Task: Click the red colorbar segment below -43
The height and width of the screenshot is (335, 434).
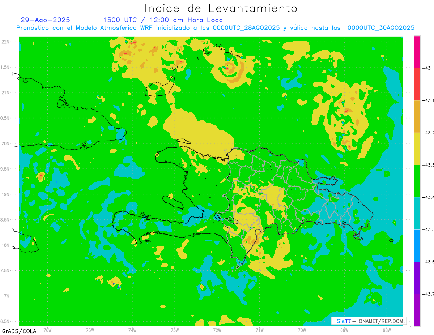Action: coord(417,84)
